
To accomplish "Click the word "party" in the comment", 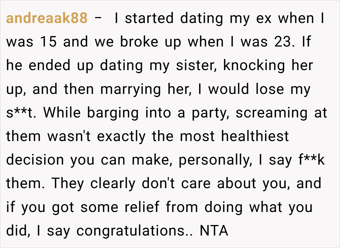I will [210, 113].
